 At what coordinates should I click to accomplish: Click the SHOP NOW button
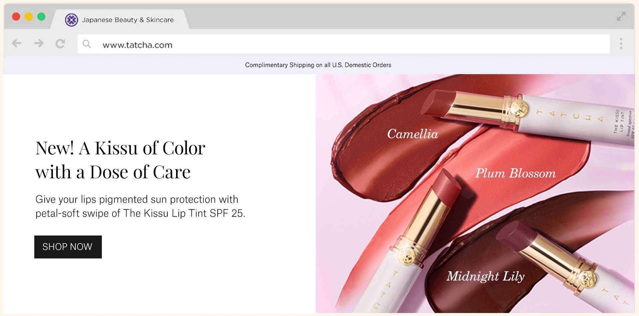68,247
